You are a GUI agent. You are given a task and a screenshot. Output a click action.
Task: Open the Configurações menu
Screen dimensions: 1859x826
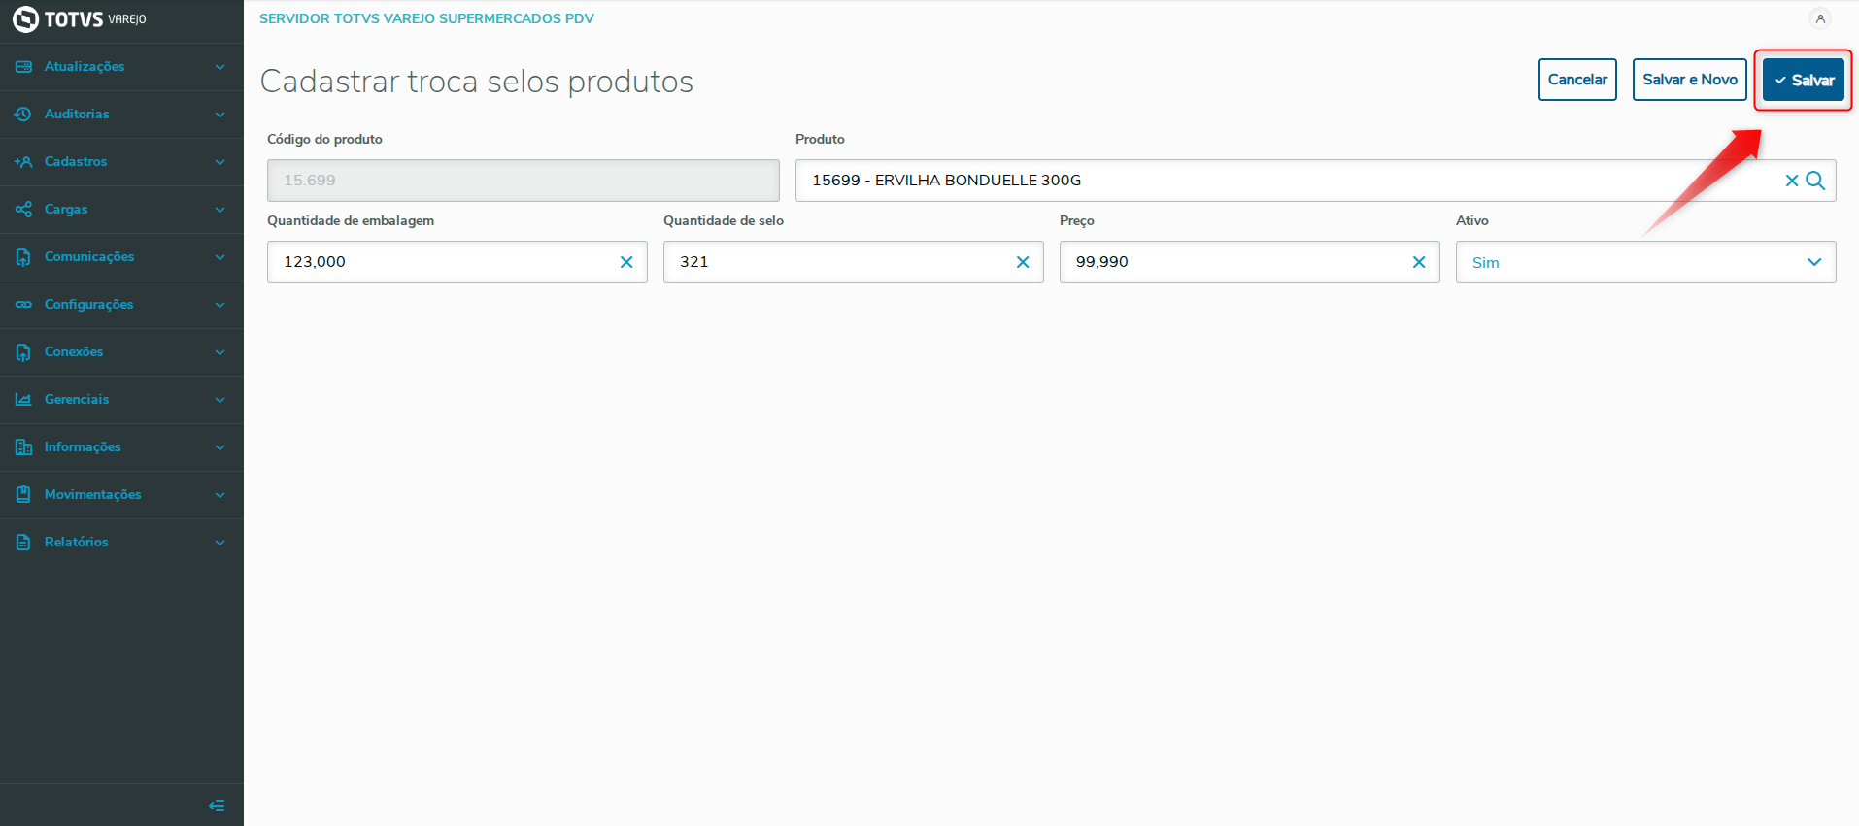point(121,305)
